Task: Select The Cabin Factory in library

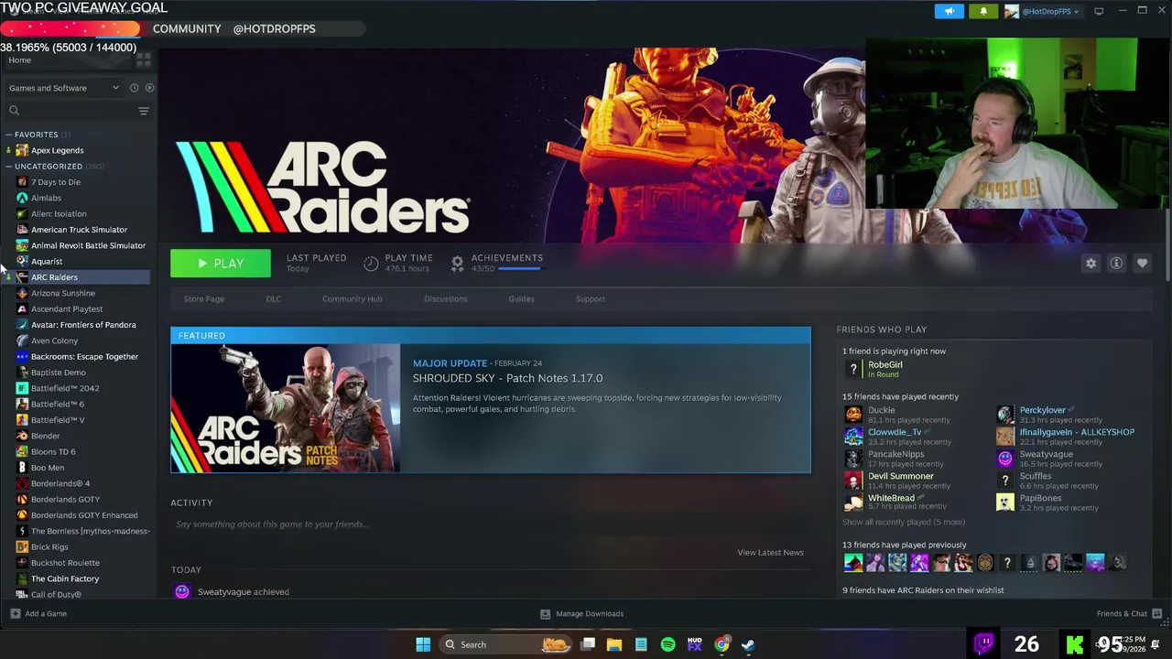Action: (x=65, y=578)
